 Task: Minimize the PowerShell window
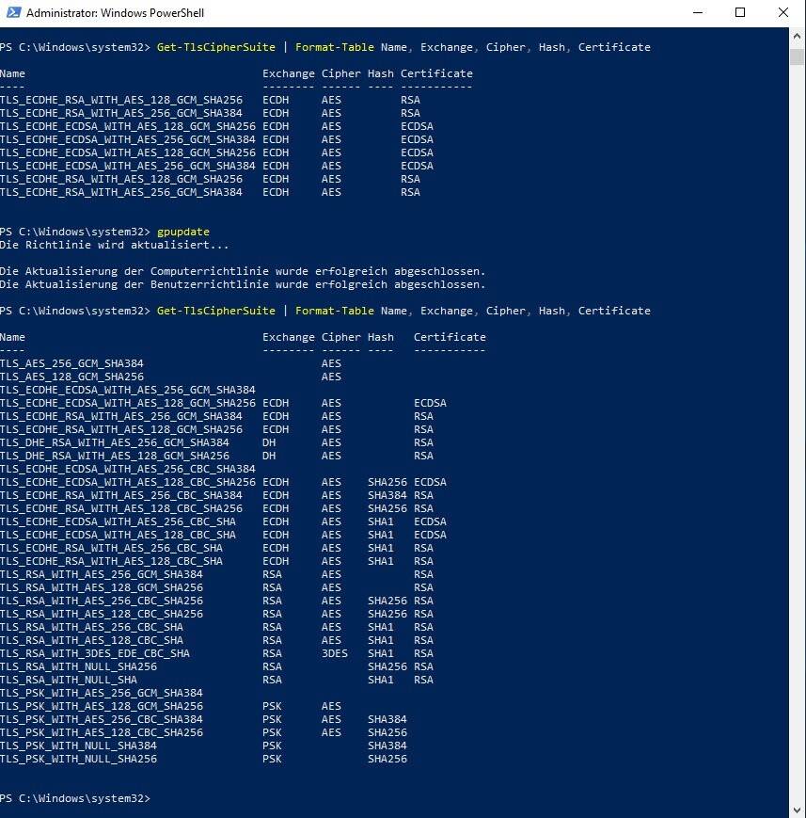[x=697, y=13]
